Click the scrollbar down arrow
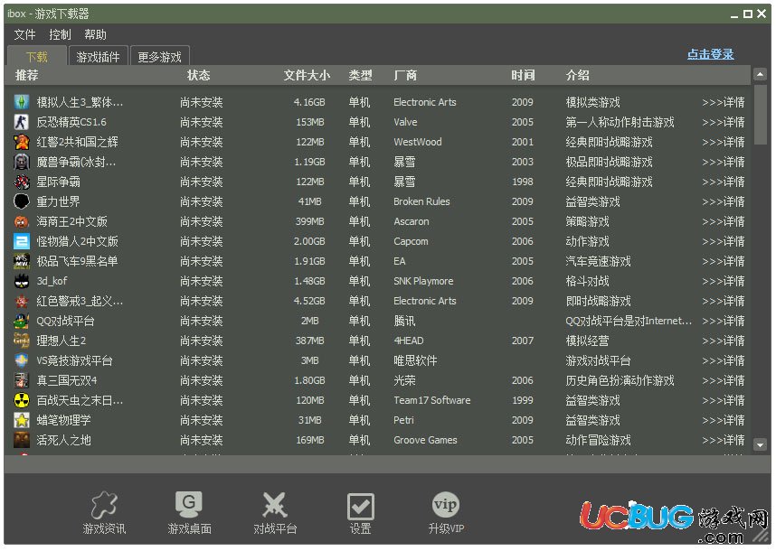The height and width of the screenshot is (551, 776). click(x=760, y=444)
